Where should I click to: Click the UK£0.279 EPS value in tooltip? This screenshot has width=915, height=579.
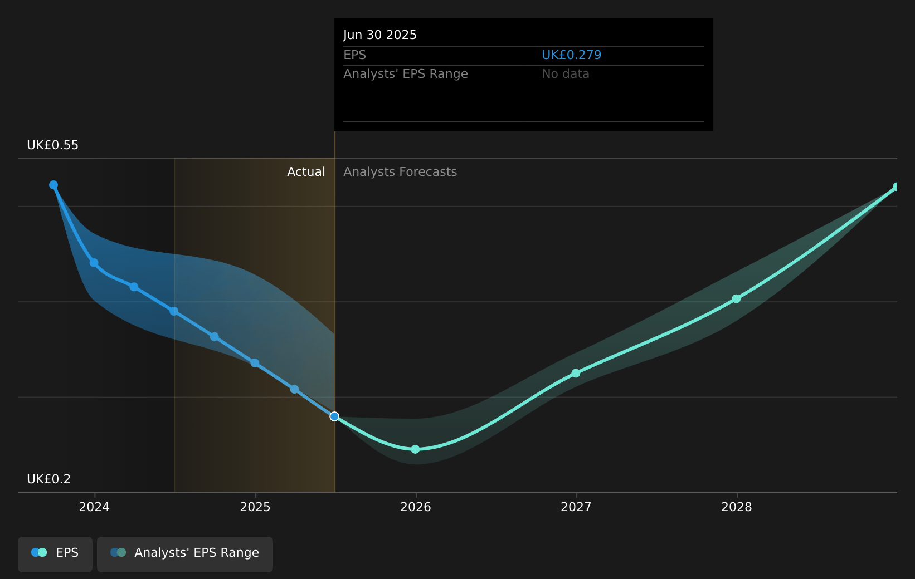coord(571,55)
